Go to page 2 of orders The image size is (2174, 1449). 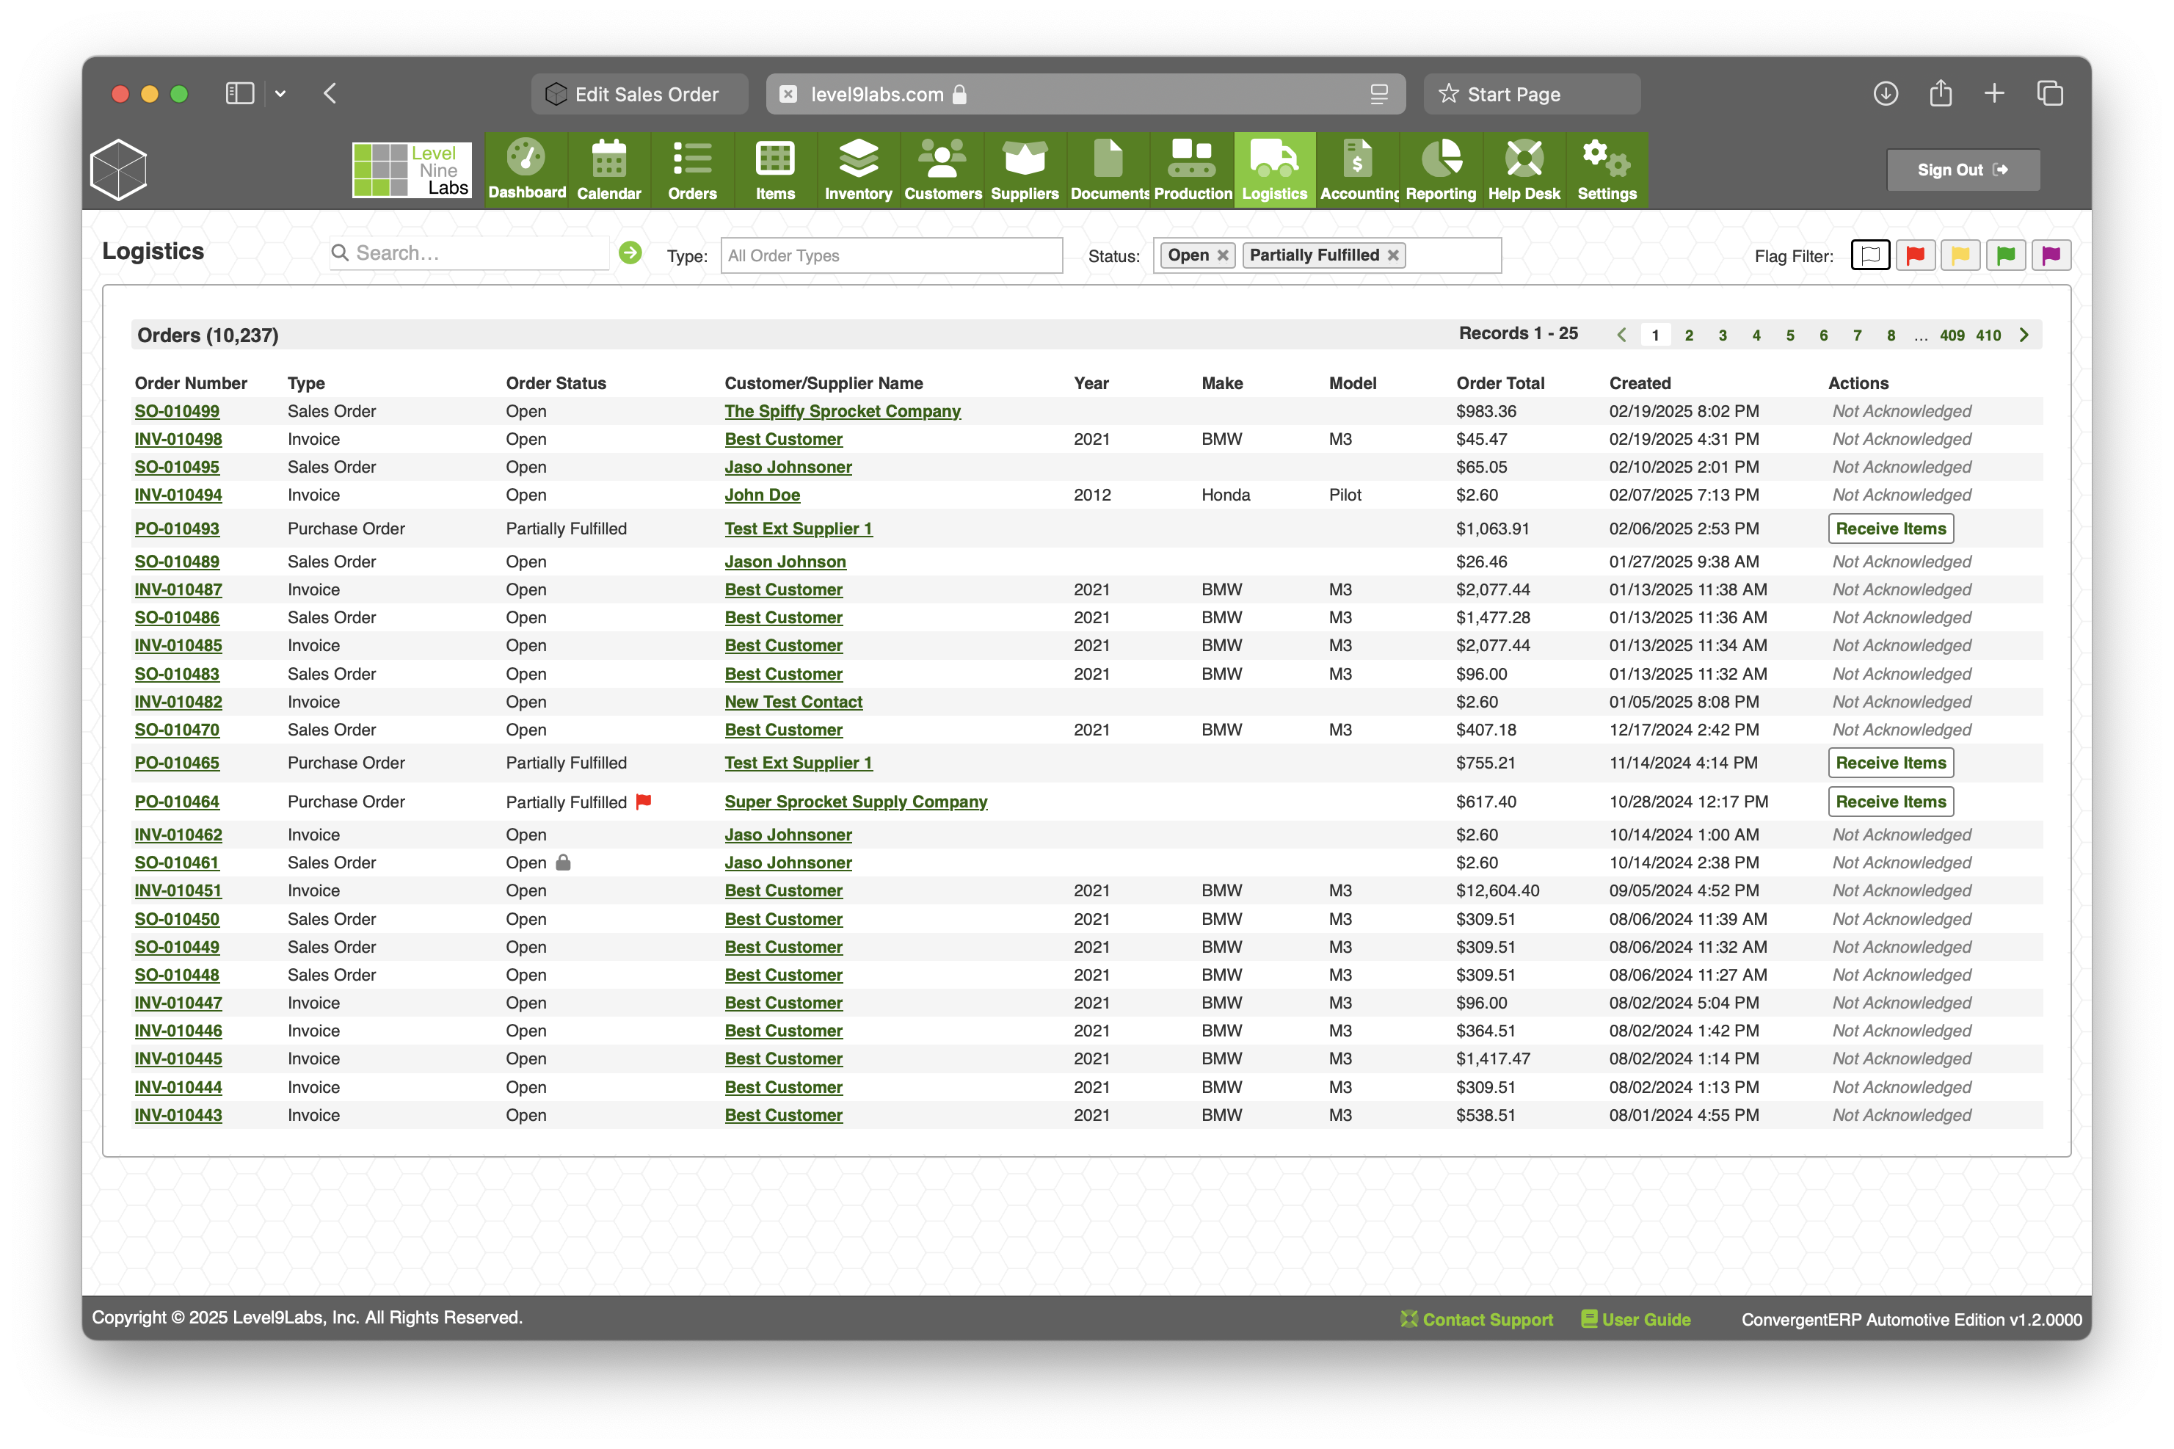1688,335
